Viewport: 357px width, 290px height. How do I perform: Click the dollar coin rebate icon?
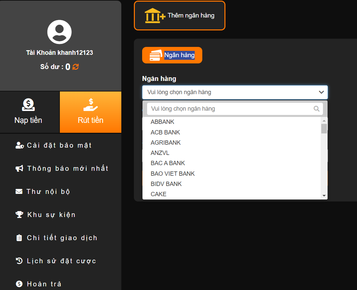pyautogui.click(x=19, y=284)
